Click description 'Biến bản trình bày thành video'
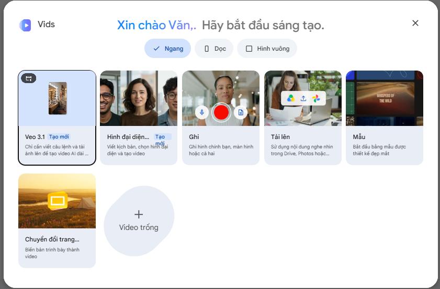This screenshot has height=289, width=440. 52,253
